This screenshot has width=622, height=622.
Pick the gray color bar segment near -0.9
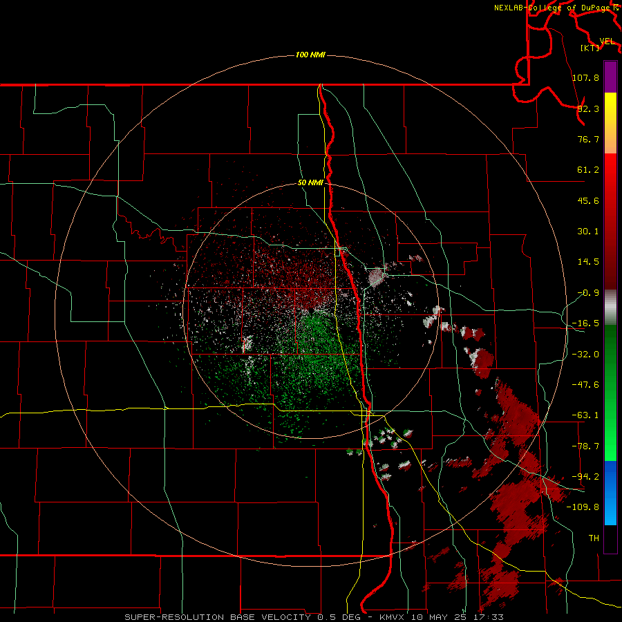[610, 308]
